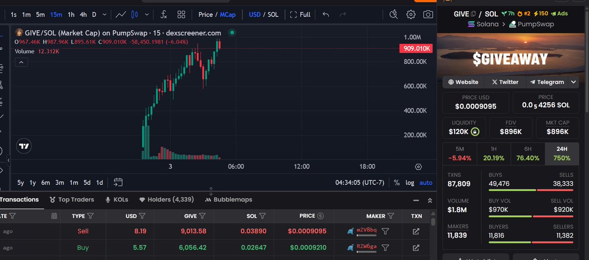Set chart range to 6m
The width and height of the screenshot is (589, 260).
click(46, 182)
